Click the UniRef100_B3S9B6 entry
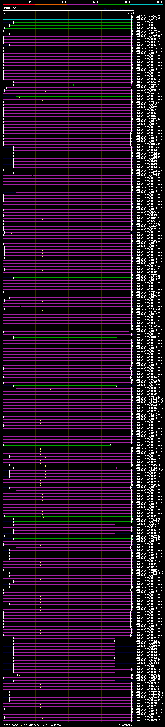 tap(148, 82)
